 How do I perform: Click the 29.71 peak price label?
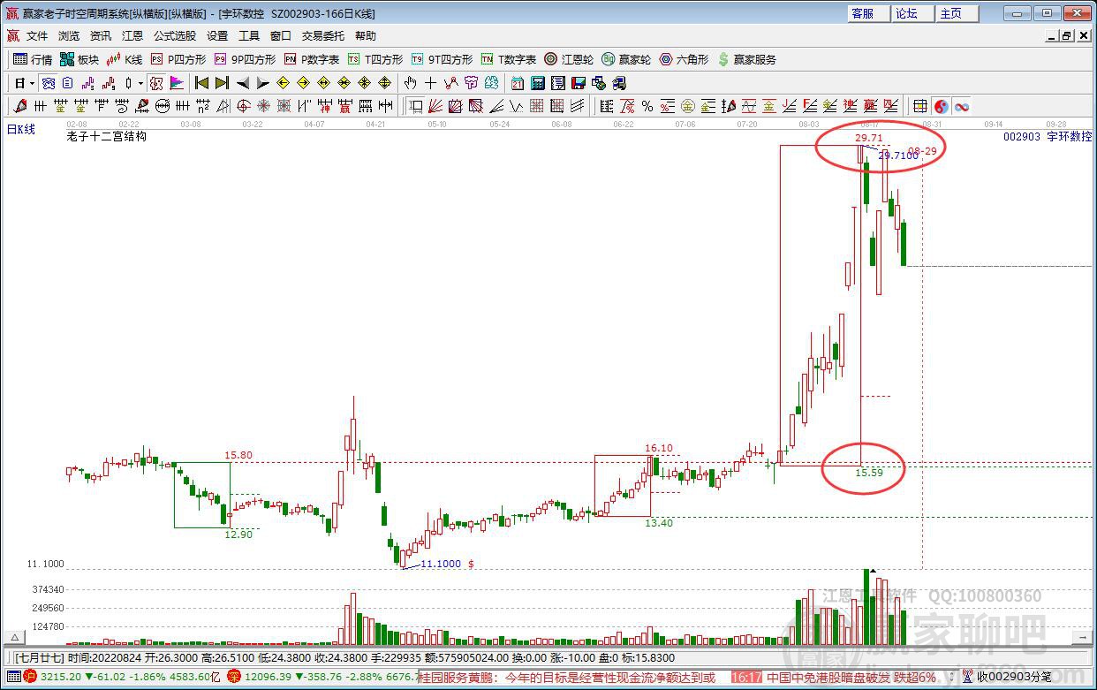[x=868, y=139]
